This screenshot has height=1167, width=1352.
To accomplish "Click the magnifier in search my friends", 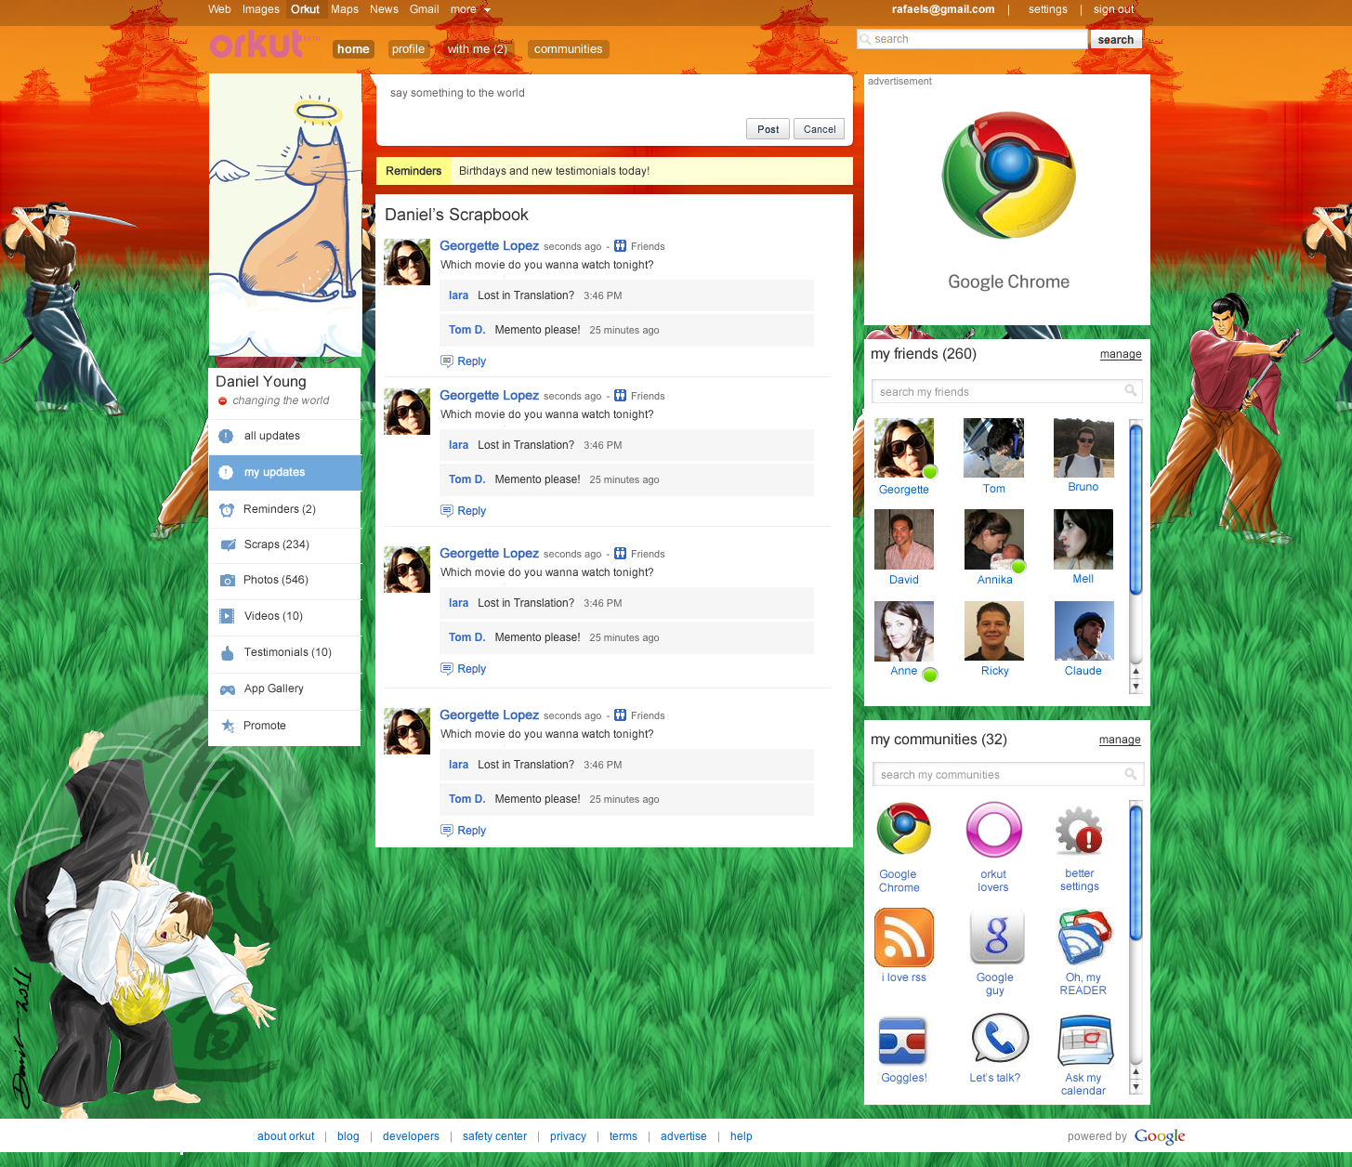I will 1130,391.
